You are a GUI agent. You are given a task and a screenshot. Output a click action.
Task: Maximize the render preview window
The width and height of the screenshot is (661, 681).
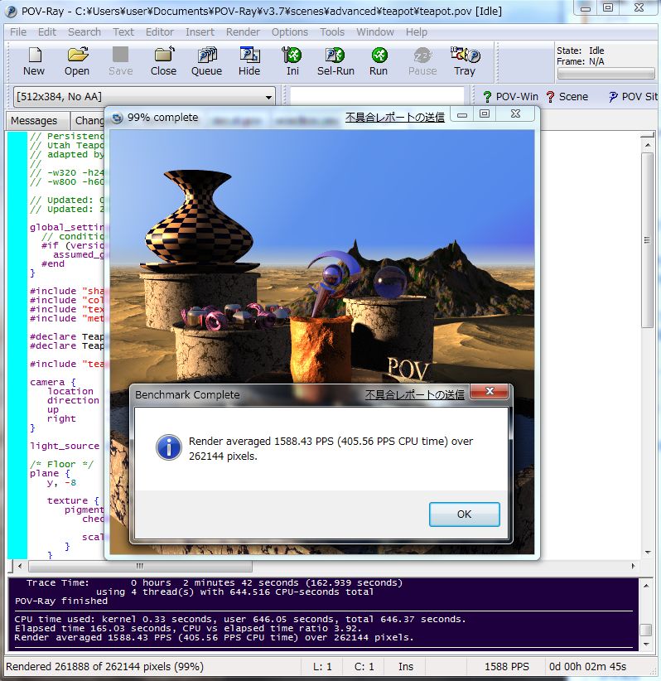485,113
